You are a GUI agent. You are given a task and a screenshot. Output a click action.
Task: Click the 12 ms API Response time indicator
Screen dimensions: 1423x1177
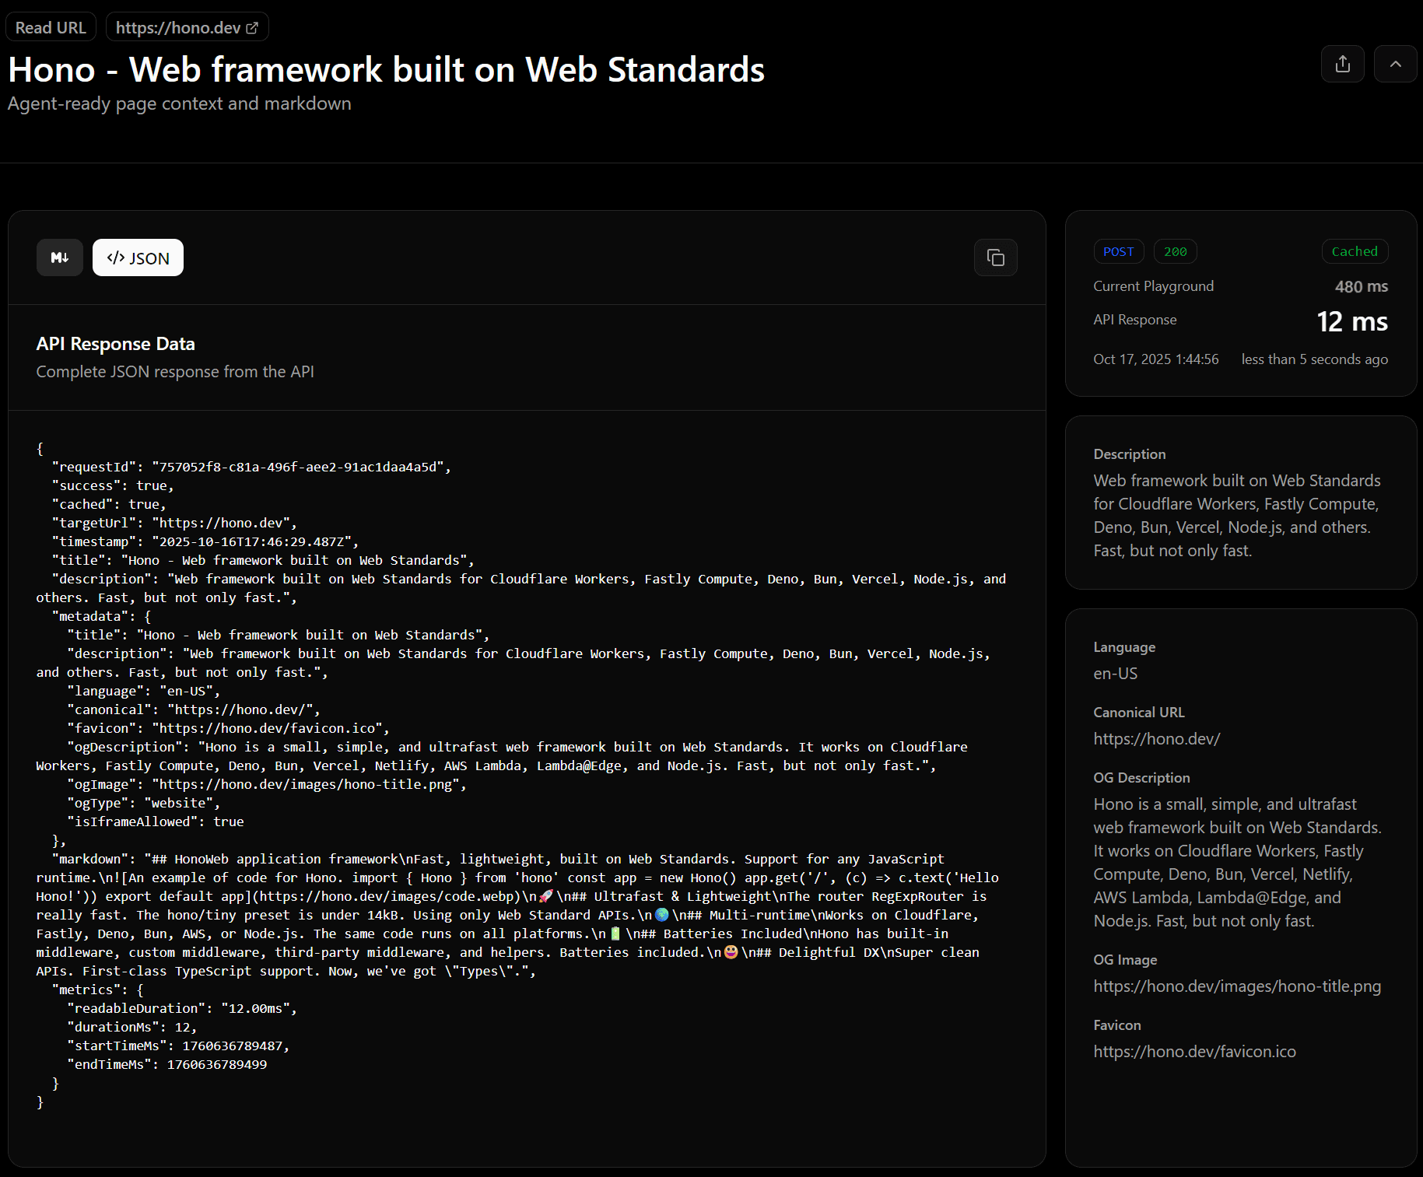tap(1352, 321)
